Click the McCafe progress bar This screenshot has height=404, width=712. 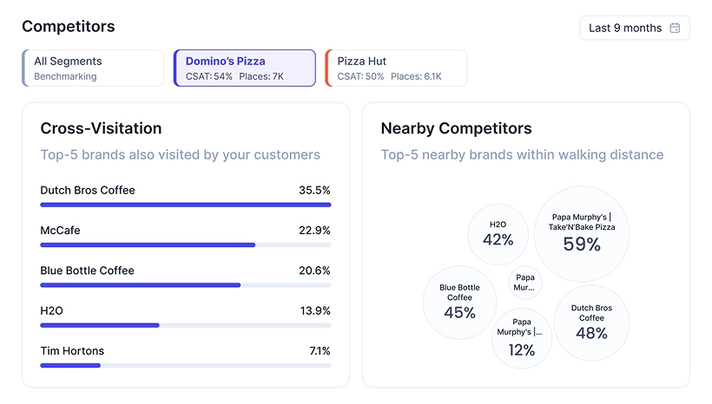(185, 245)
